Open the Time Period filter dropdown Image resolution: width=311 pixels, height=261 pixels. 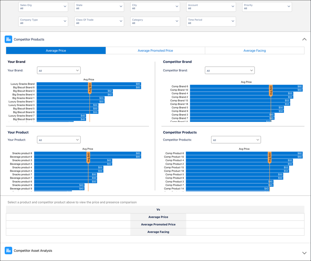[211, 21]
